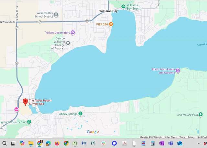Click the Abbey Springs golf marker
This screenshot has width=207, height=148.
[x=81, y=114]
